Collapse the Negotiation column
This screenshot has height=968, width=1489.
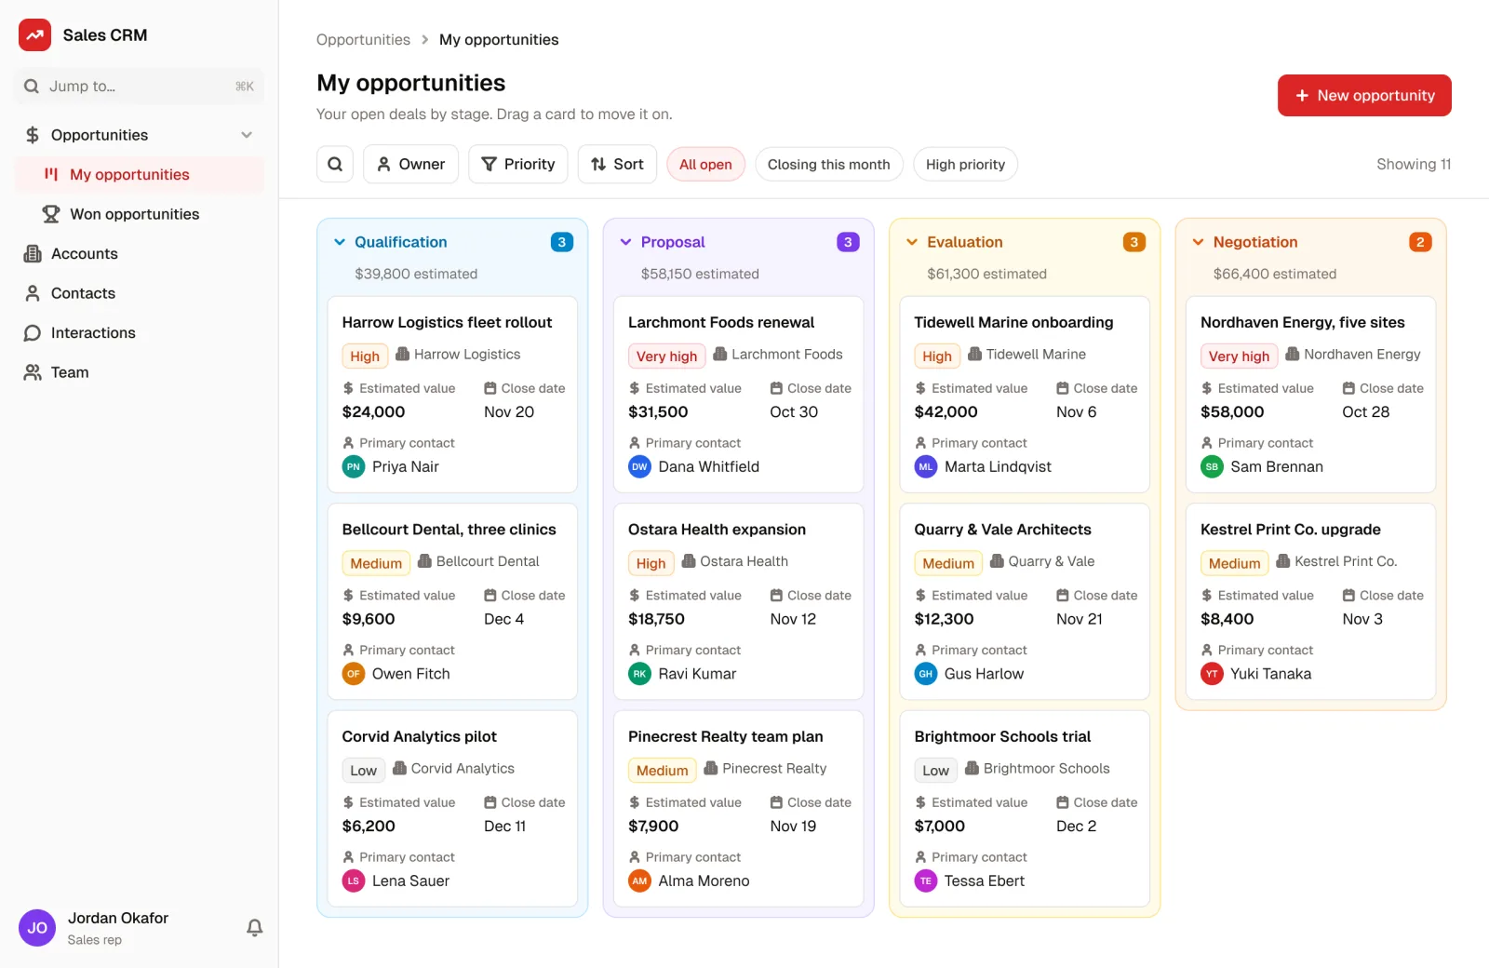click(x=1198, y=242)
